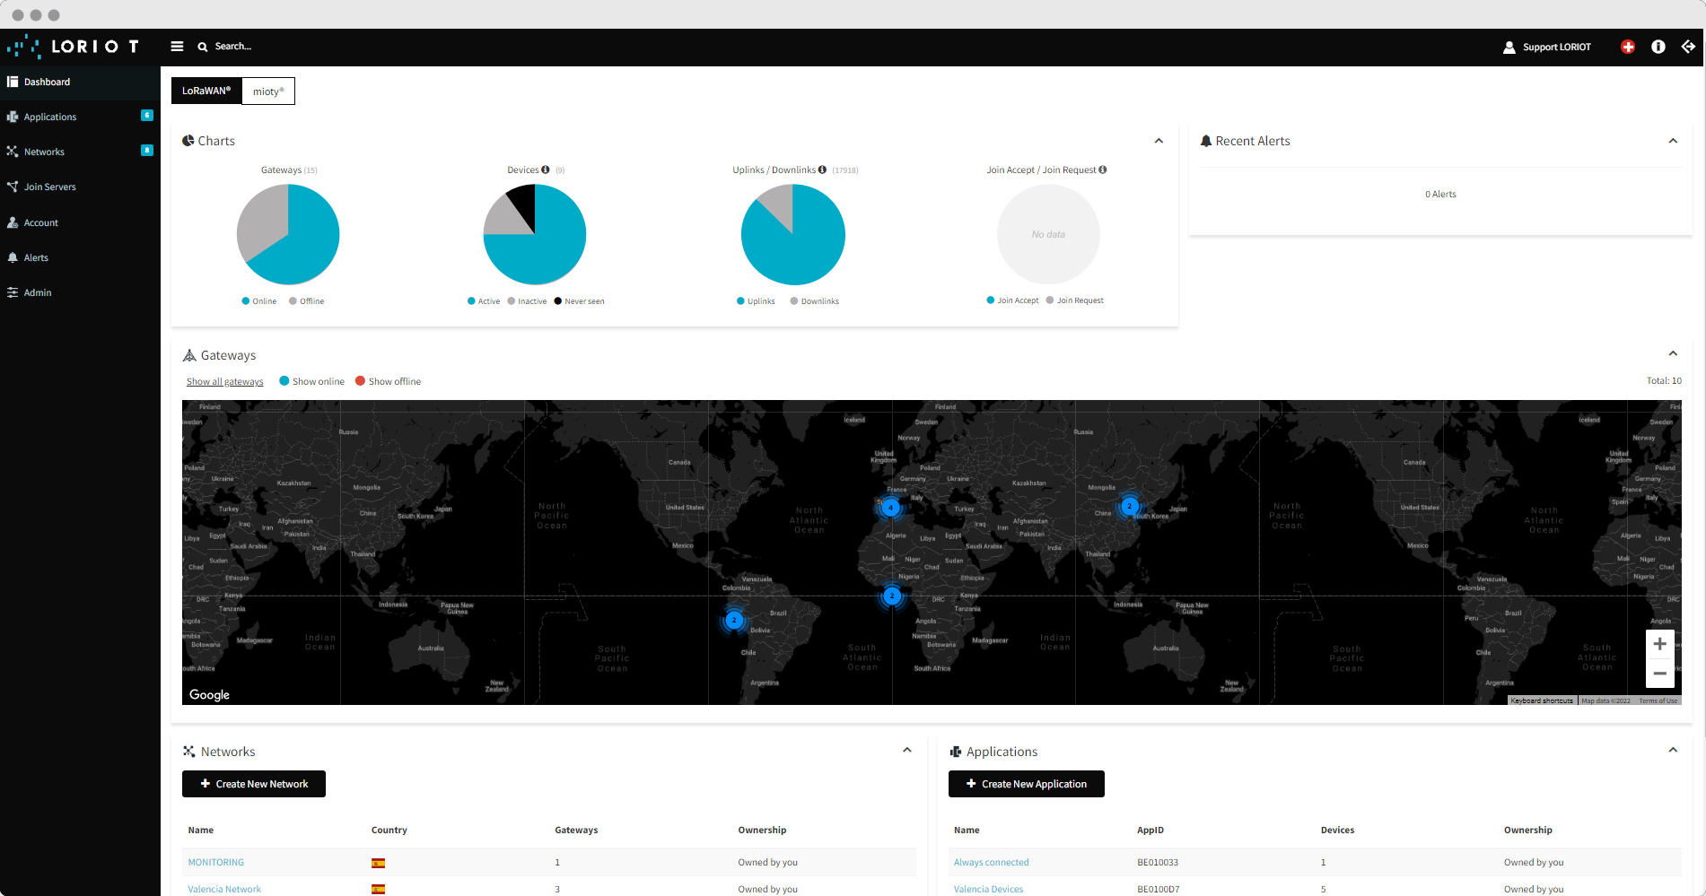Open Account in the sidebar
Image resolution: width=1706 pixels, height=896 pixels.
coord(80,222)
